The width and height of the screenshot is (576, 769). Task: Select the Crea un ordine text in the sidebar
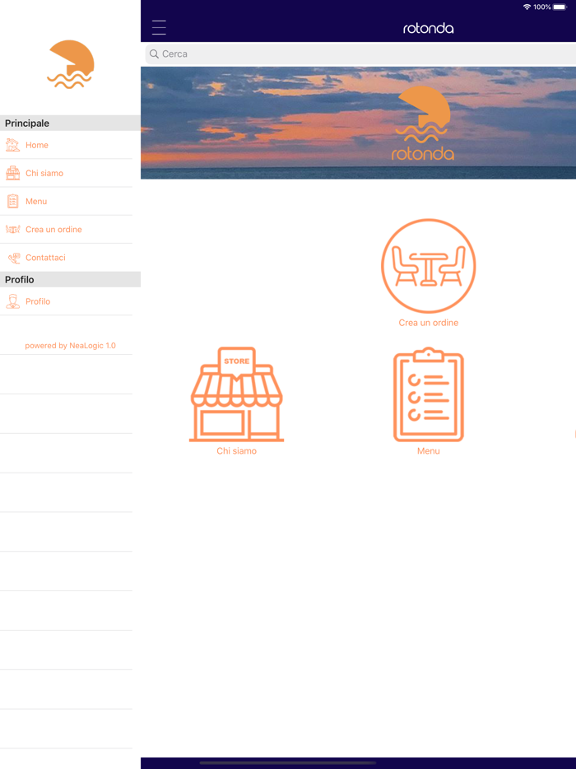pos(53,230)
